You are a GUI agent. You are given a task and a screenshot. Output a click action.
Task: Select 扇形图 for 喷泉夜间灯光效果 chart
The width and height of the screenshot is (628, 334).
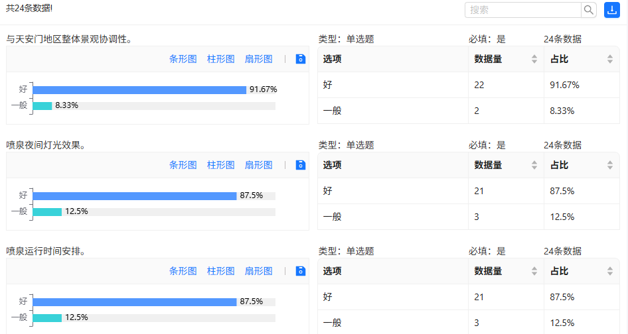click(258, 165)
